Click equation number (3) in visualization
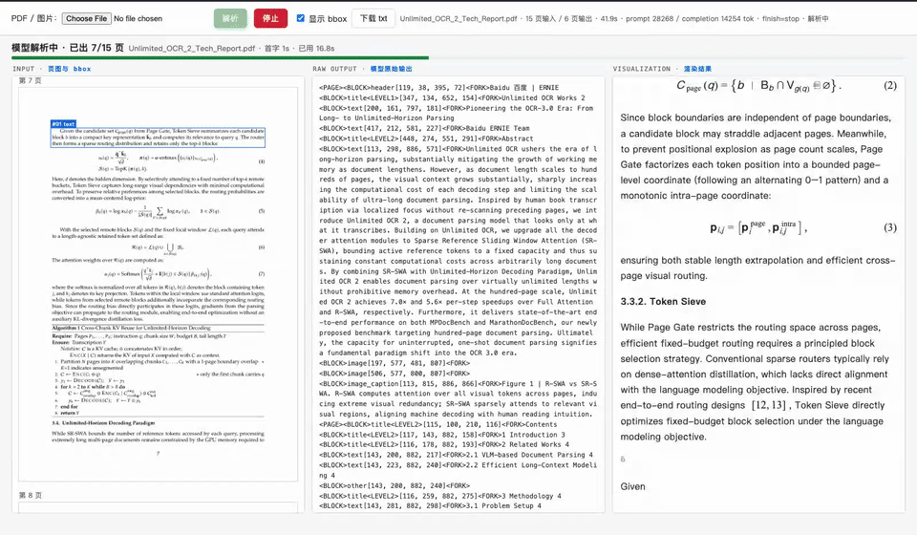This screenshot has height=535, width=917. [x=890, y=228]
